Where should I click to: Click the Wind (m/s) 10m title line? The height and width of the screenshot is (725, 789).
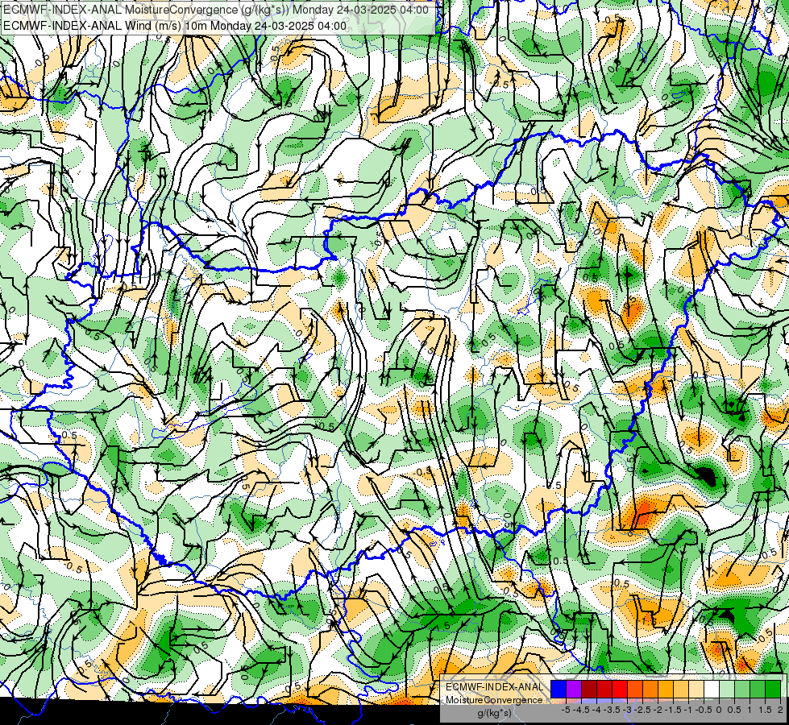[x=175, y=26]
